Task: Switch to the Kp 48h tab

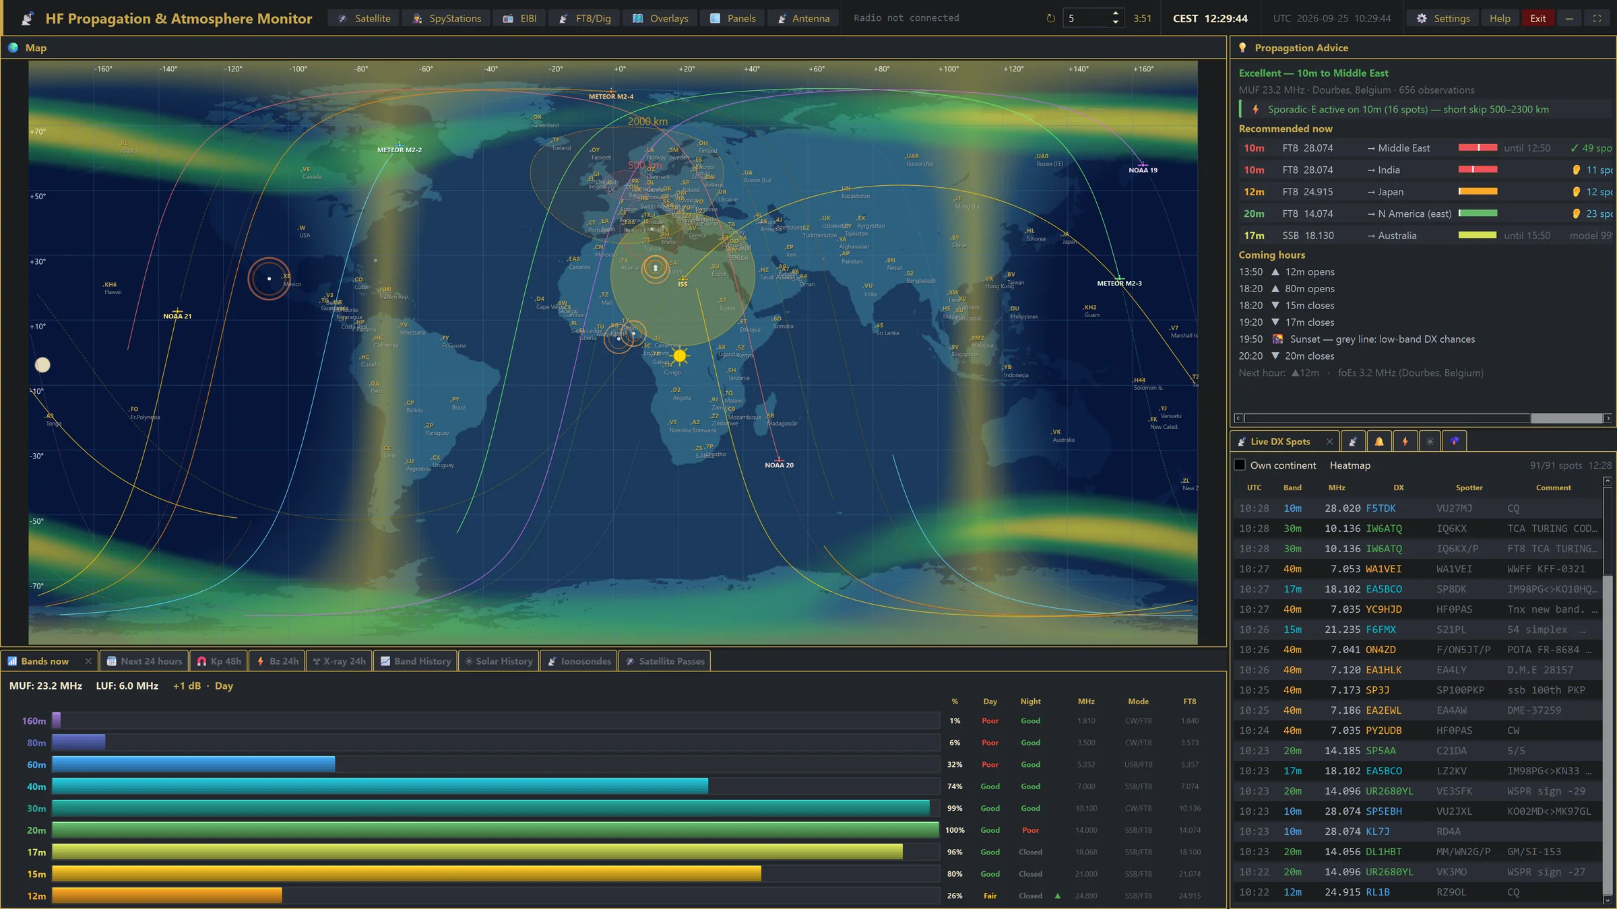Action: pyautogui.click(x=218, y=661)
